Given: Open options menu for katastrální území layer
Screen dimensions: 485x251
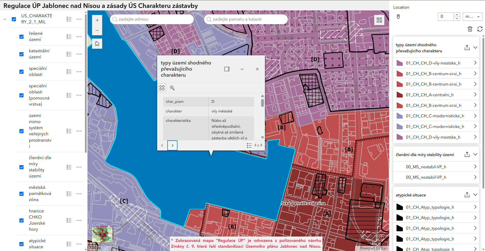Looking at the screenshot, I should [x=79, y=54].
